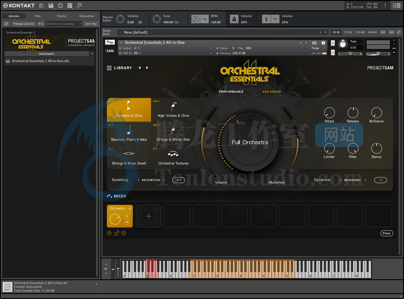Switch to the Monitor tab
404x299 pixels.
[x=62, y=16]
